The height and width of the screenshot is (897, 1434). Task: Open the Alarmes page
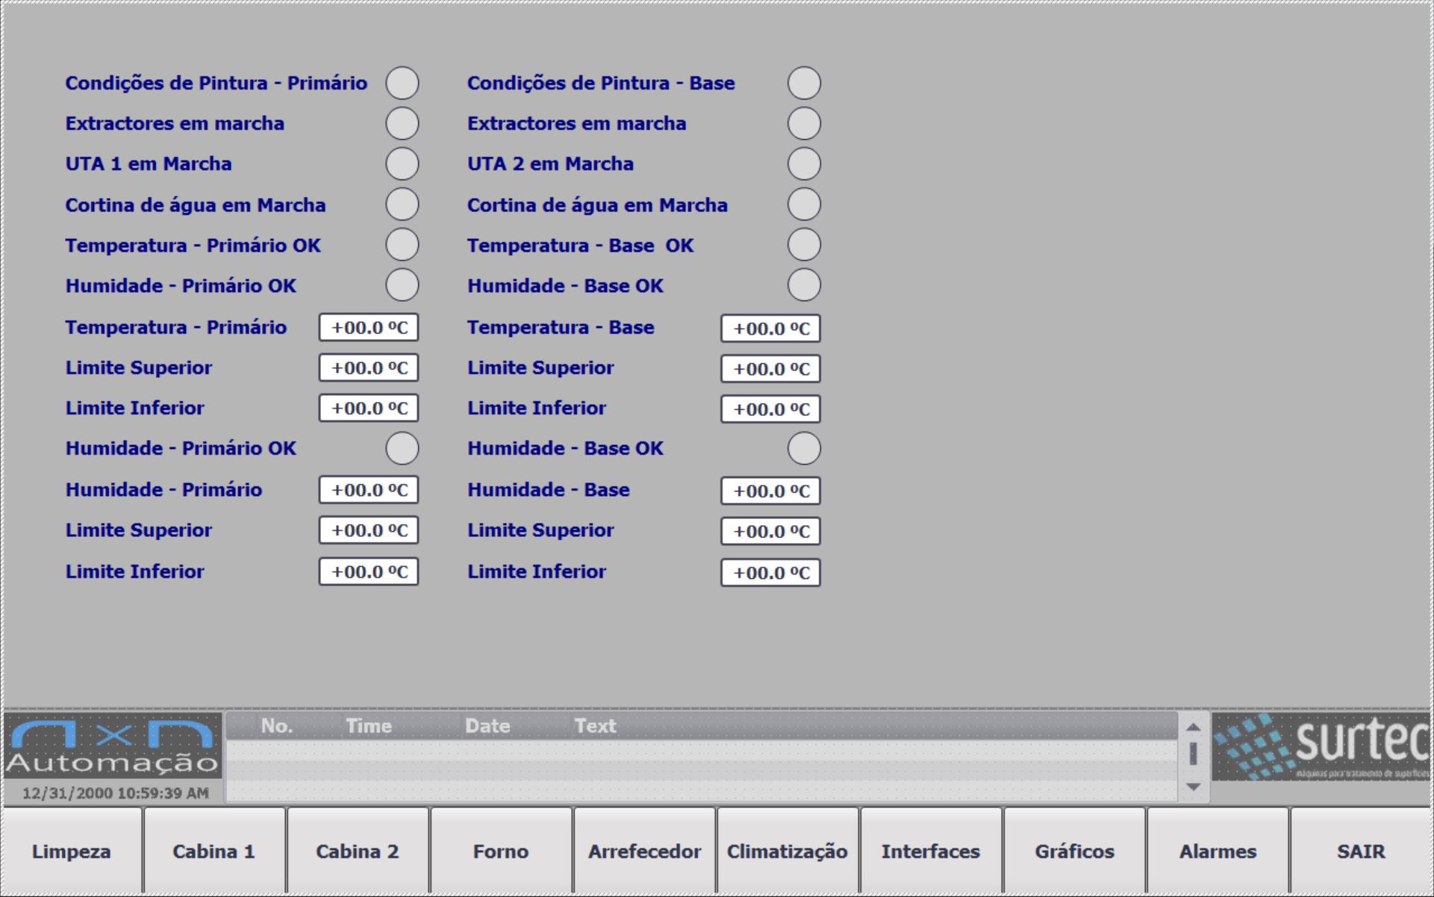coord(1218,851)
